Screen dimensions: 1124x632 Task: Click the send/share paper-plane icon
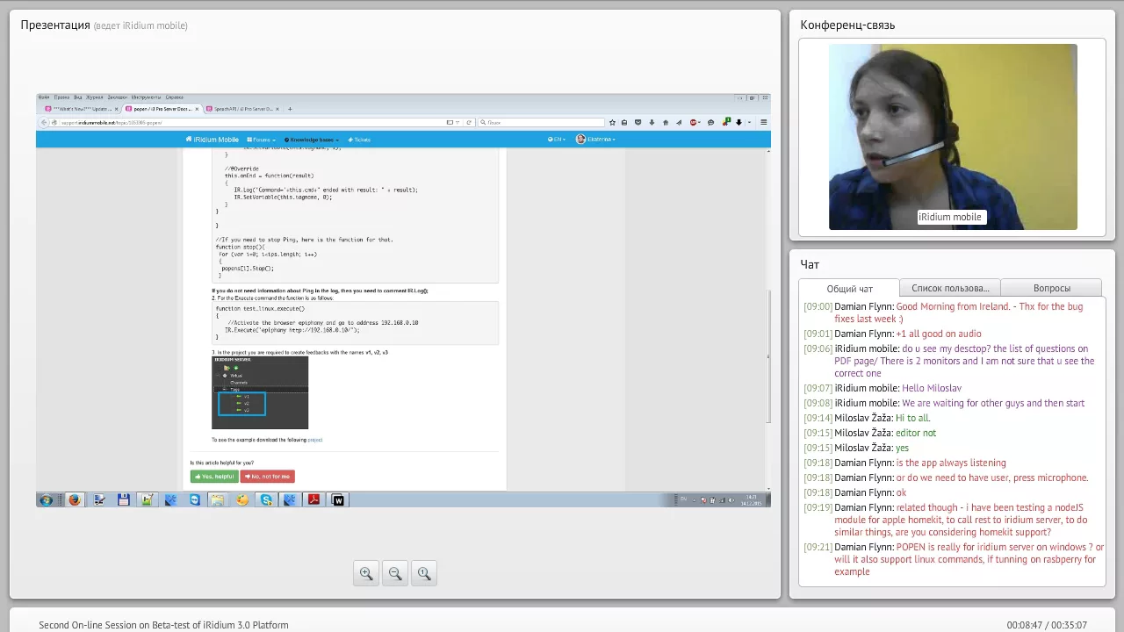point(680,123)
